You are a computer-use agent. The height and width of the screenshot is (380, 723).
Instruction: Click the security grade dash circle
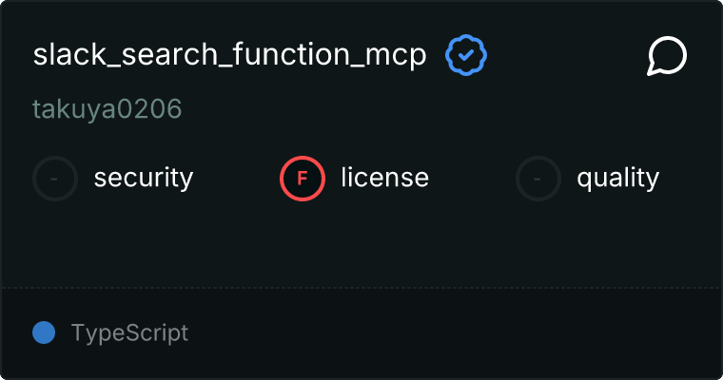55,178
